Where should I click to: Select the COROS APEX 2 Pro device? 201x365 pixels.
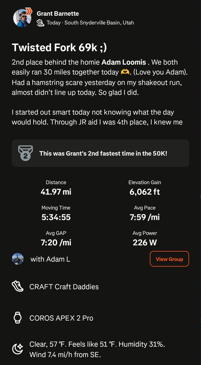(61, 318)
